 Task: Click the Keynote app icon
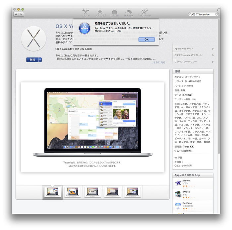178,205
